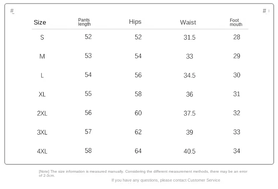Screen dimensions: 278x189
Task: Click the Waist column header
Action: coord(188,23)
